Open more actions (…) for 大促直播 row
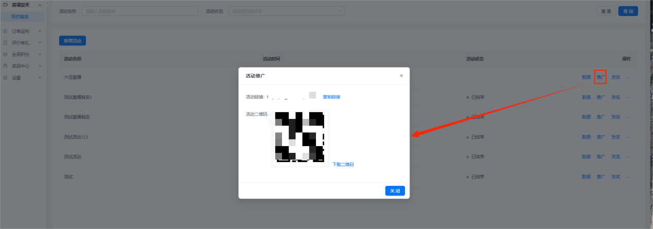The height and width of the screenshot is (229, 653). click(x=628, y=77)
